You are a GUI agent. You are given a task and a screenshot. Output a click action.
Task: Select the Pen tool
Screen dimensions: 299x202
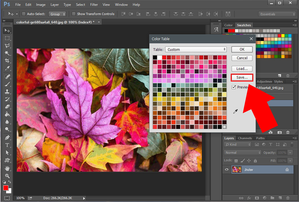7,137
